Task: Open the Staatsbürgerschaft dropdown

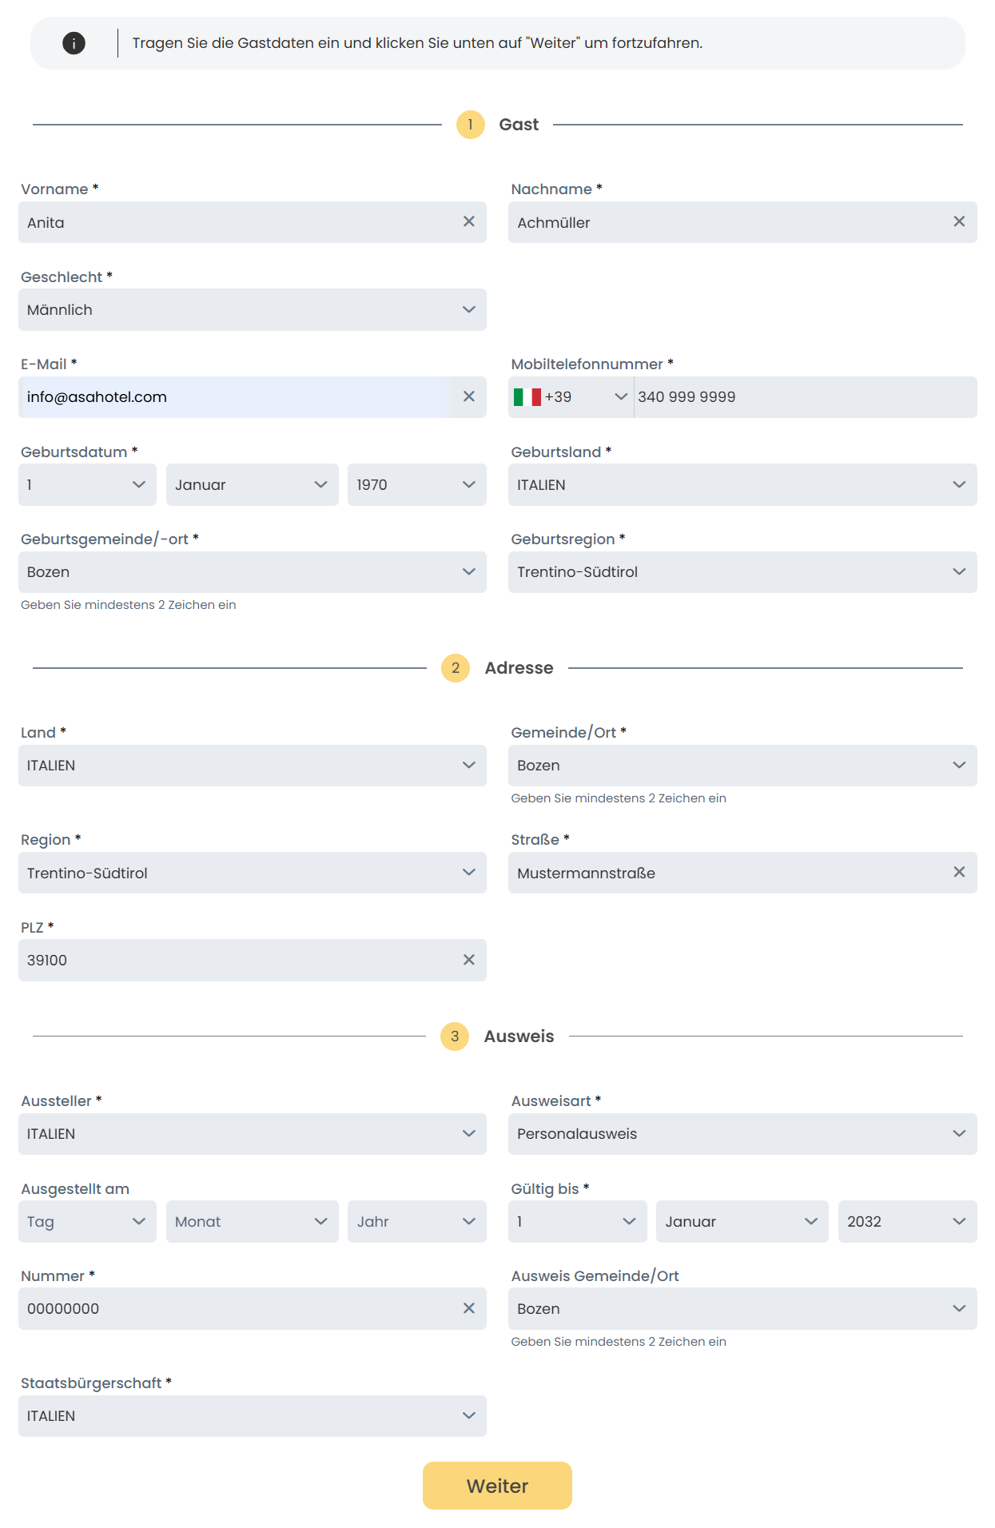Action: [252, 1416]
